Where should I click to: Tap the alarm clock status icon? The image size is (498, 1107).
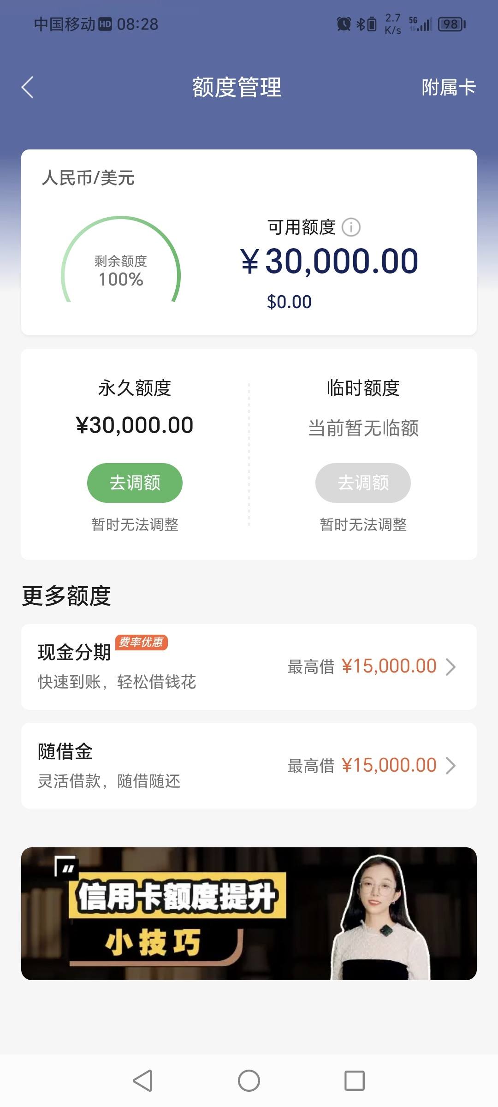(344, 24)
